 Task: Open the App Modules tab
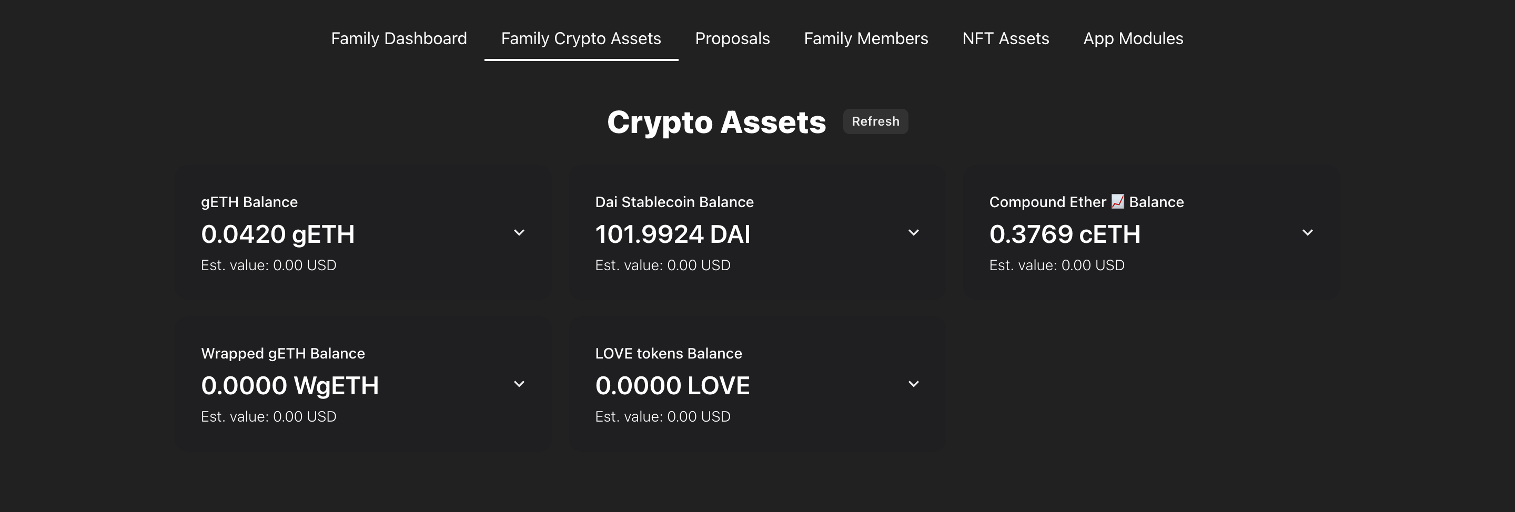click(1133, 38)
